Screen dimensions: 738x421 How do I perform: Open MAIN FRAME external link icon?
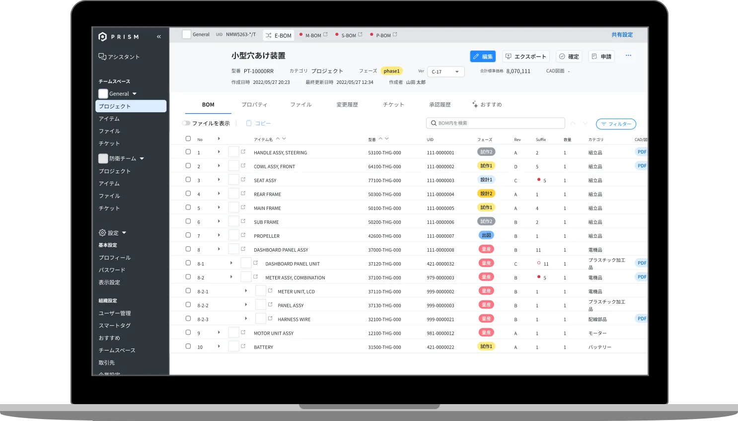click(243, 207)
